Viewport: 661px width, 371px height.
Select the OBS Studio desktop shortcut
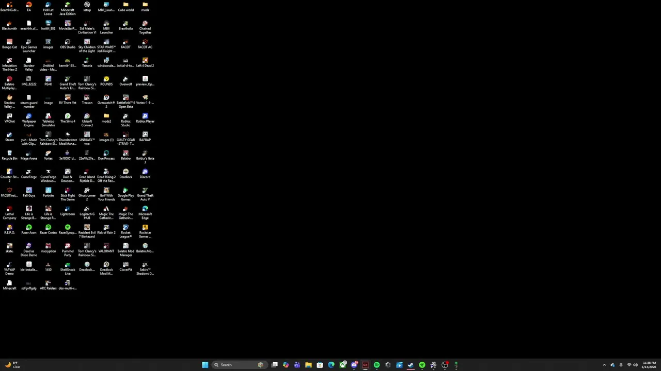click(x=68, y=44)
